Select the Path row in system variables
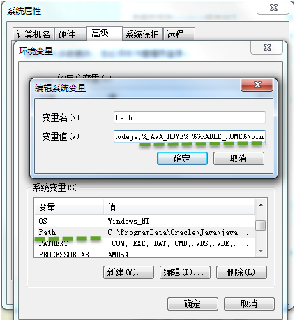 pos(144,232)
